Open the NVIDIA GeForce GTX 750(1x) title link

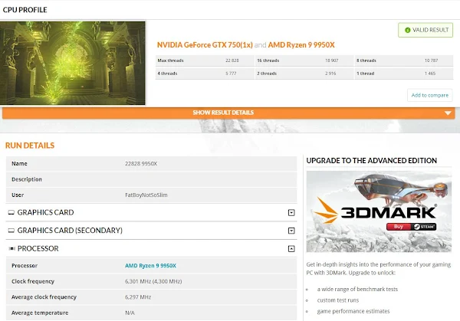click(x=205, y=45)
